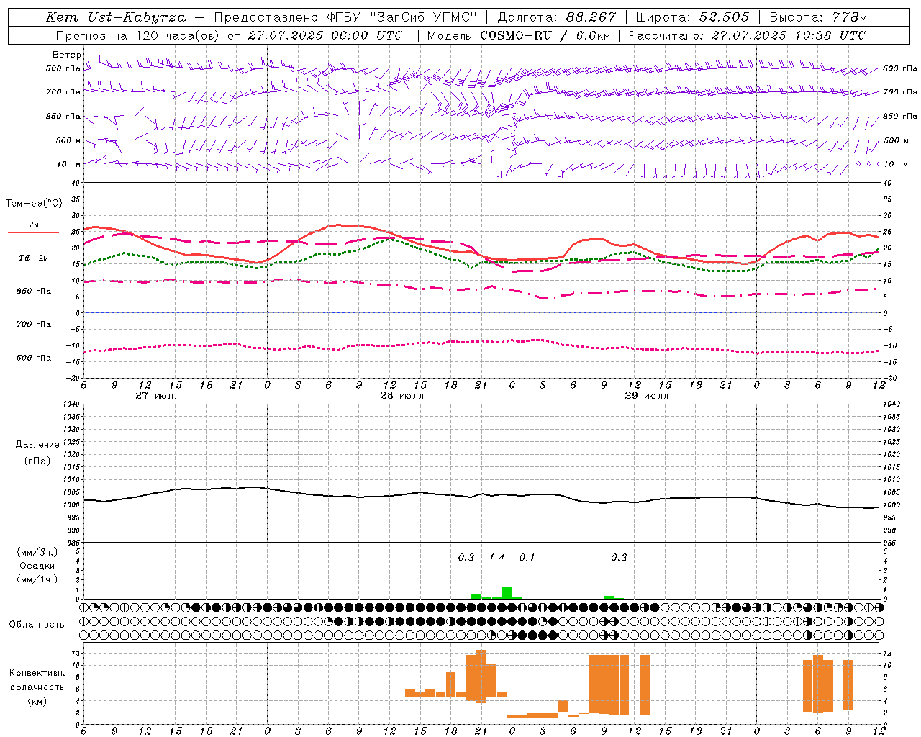
Task: Click the 'Высота: 778м' header entry
Action: tap(818, 17)
